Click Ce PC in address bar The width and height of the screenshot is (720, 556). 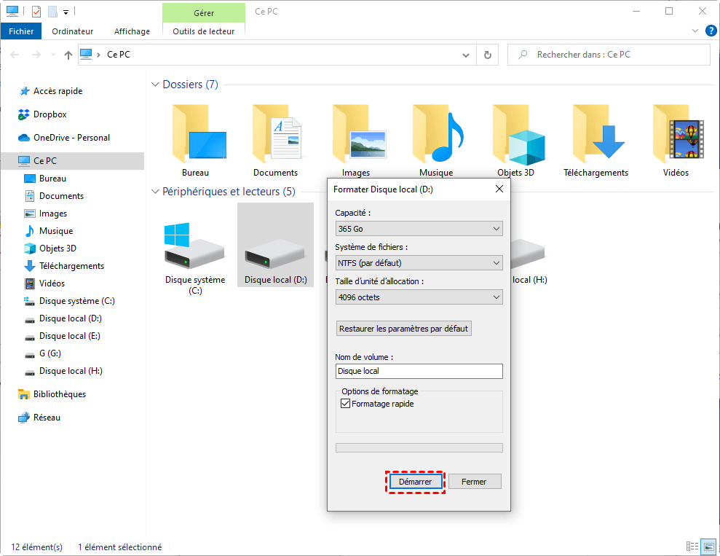pos(119,55)
